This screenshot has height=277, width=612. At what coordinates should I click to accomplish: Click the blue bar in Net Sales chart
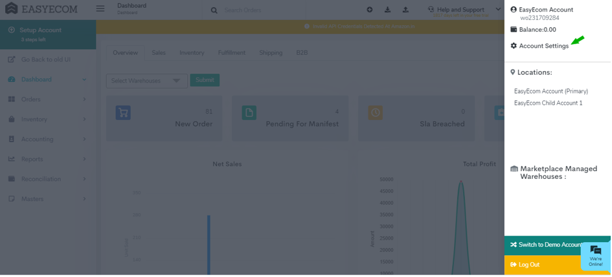(x=209, y=245)
